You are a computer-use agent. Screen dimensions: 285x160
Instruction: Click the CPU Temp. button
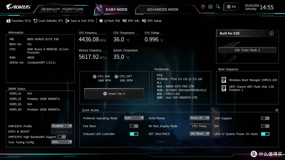pyautogui.click(x=199, y=126)
